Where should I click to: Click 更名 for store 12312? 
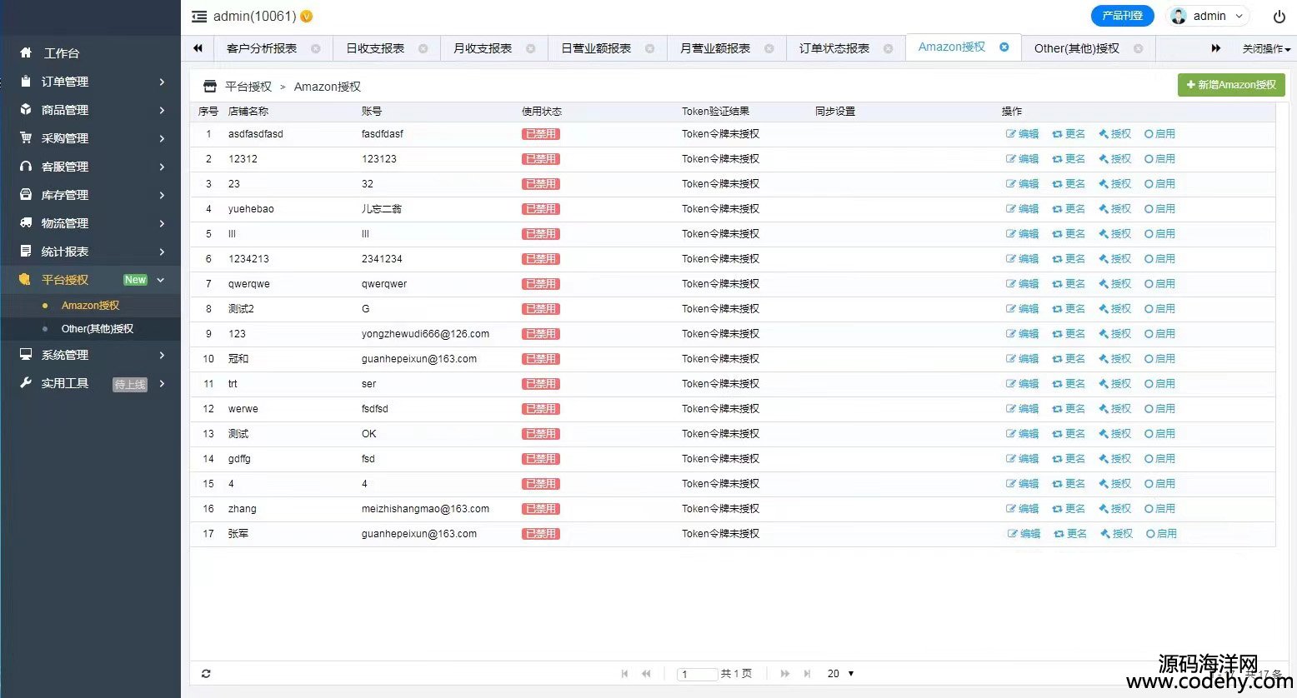1069,159
